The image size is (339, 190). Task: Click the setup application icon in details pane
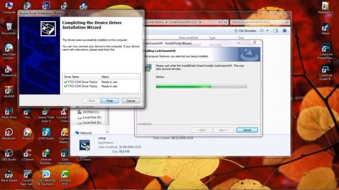pos(85,146)
